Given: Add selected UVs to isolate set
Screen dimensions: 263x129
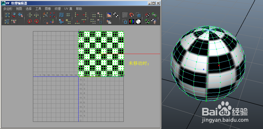Looking at the screenshot, I should [x=100, y=15].
